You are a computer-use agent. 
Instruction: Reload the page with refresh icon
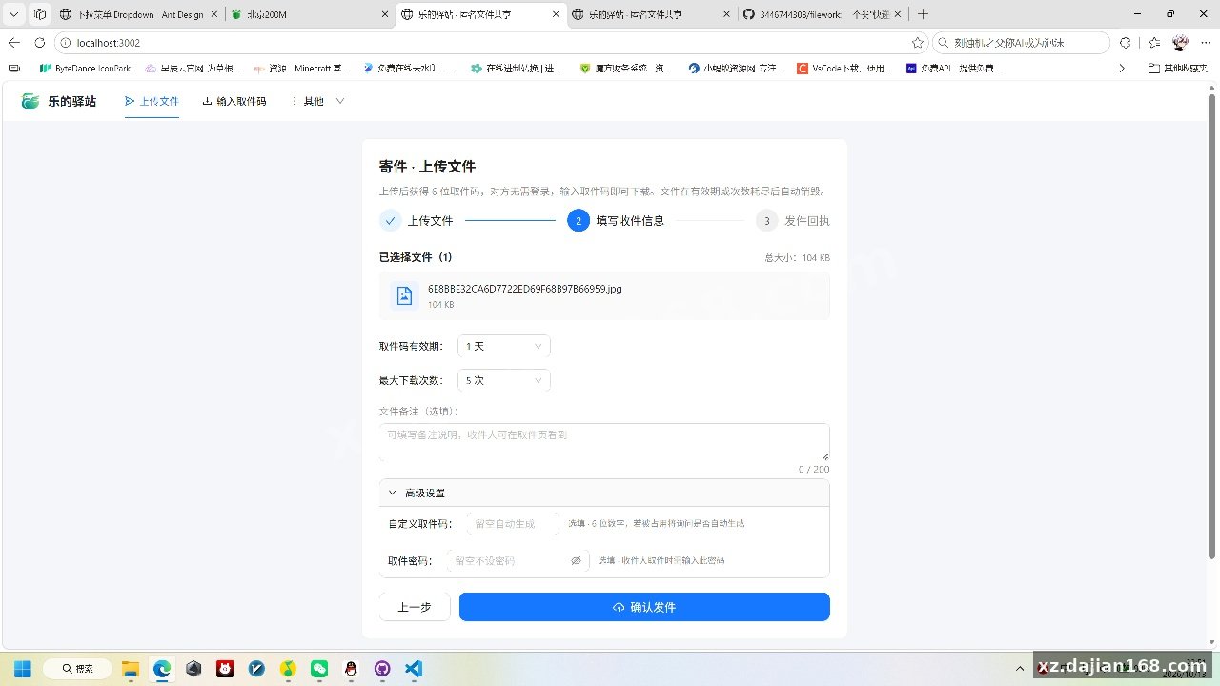(39, 43)
